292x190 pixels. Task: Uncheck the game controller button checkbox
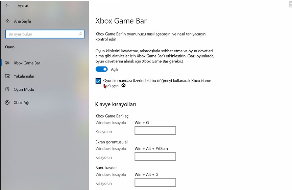tap(98, 81)
